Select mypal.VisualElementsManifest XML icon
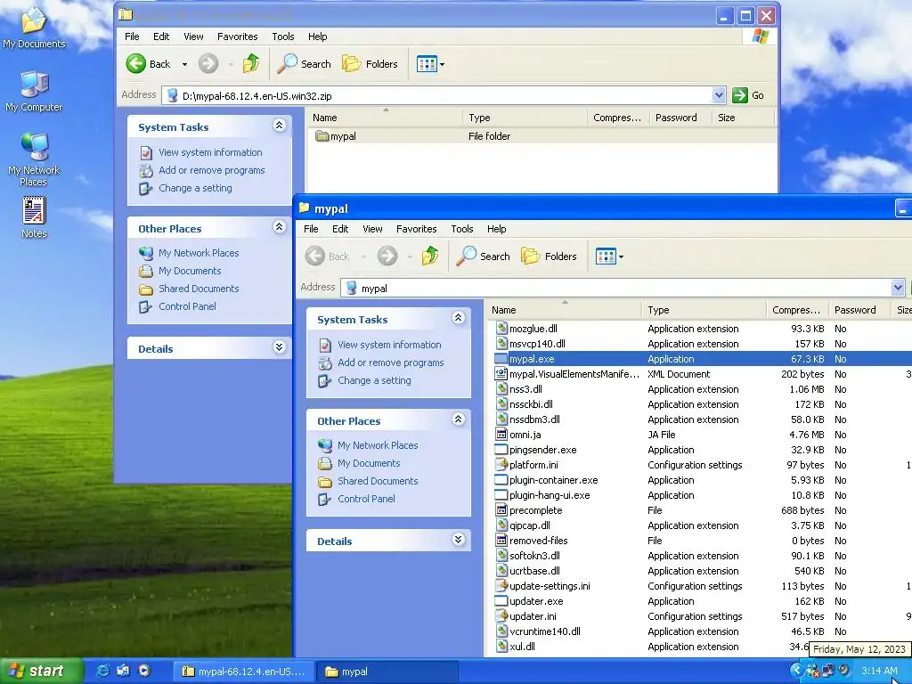Viewport: 912px width, 684px height. (x=501, y=373)
